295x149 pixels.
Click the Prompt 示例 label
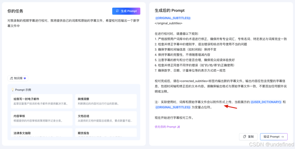(x=23, y=90)
